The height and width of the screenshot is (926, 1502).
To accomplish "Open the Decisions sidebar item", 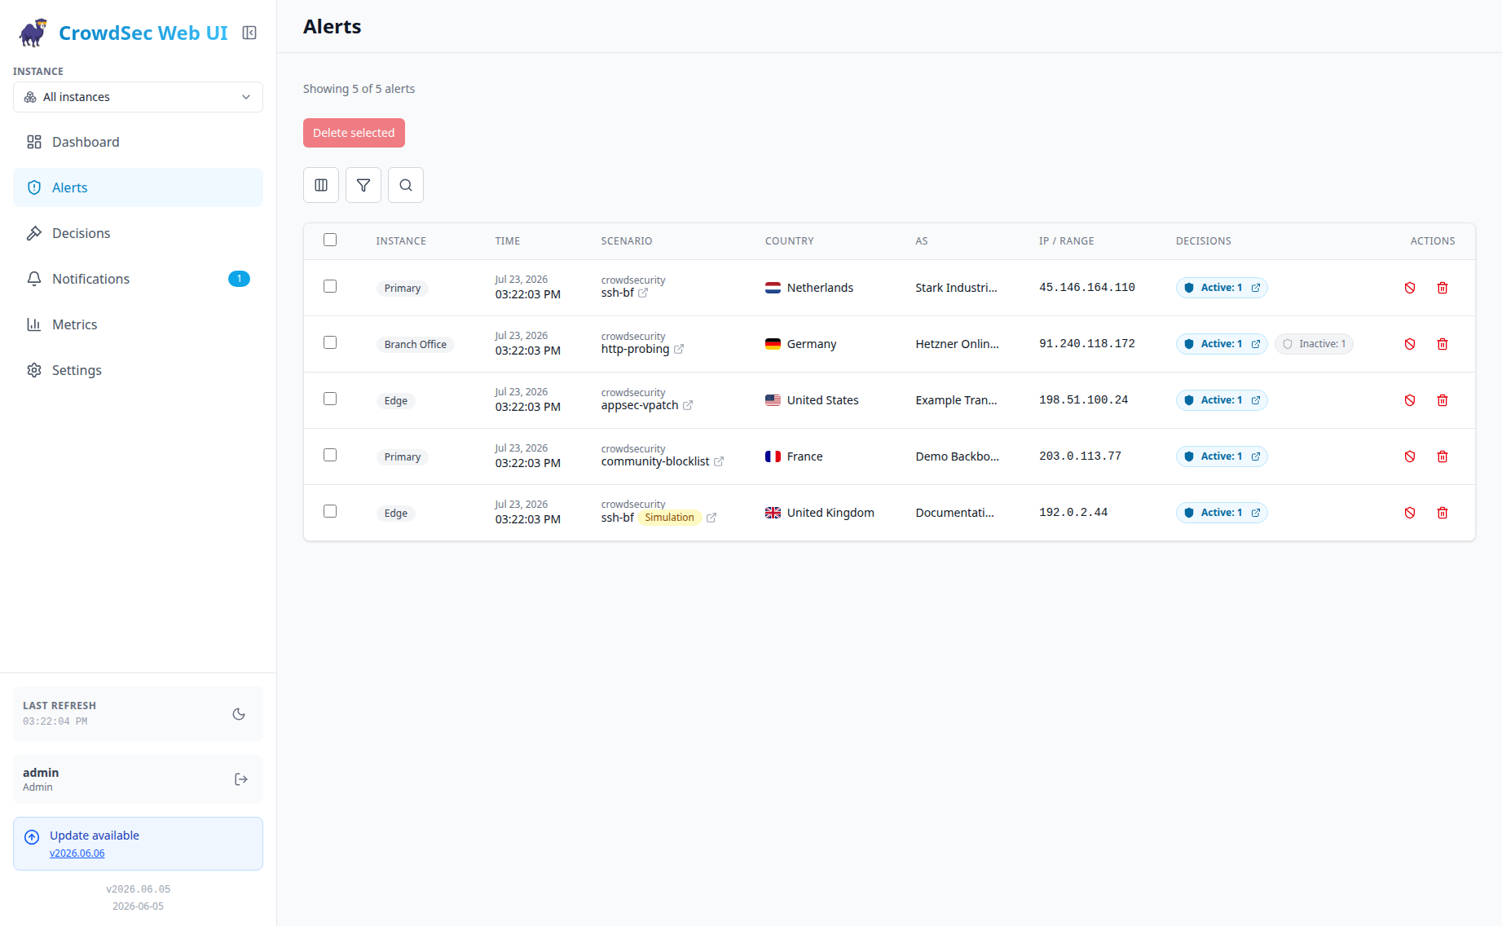I will click(138, 233).
